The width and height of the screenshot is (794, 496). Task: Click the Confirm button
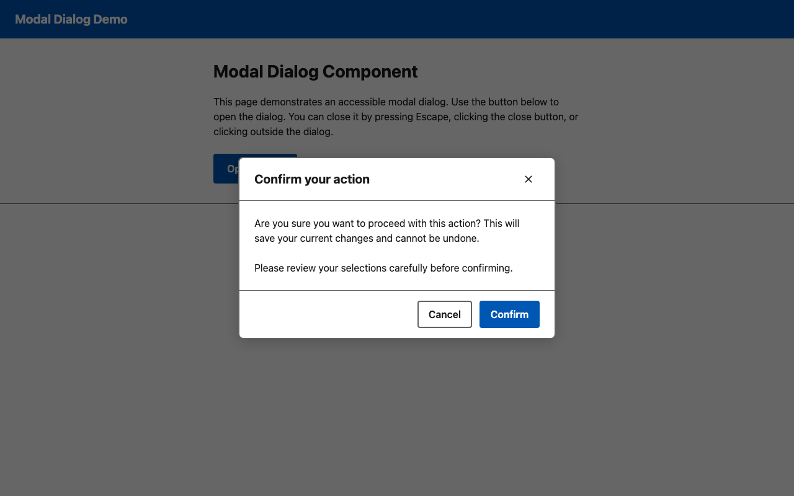click(509, 314)
